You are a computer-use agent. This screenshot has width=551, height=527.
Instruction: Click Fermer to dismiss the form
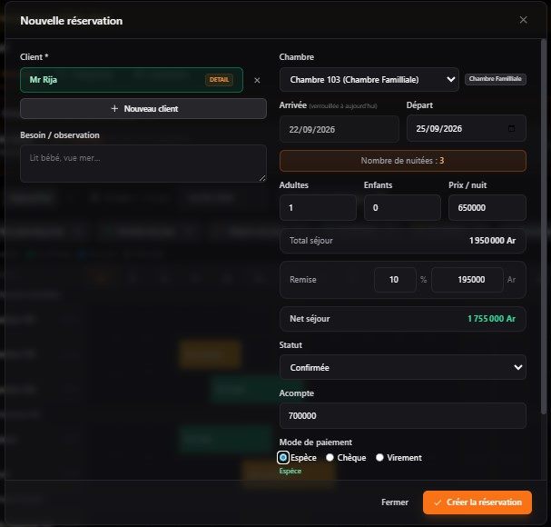tap(395, 502)
